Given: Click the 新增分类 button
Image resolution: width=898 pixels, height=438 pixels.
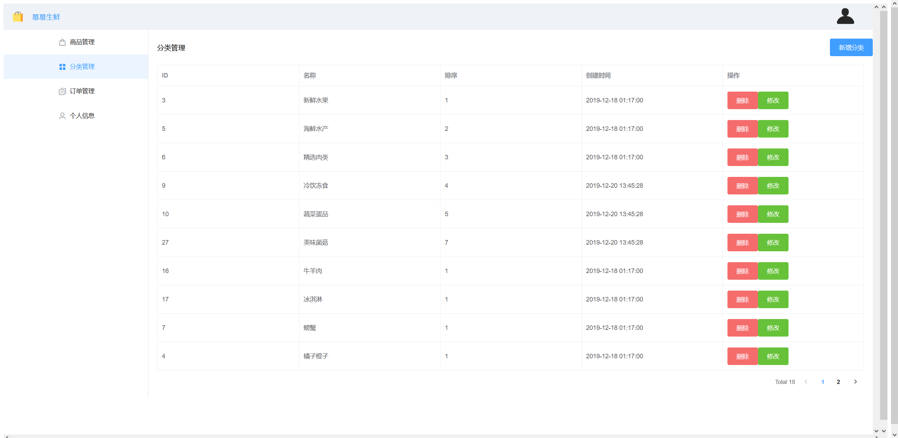Looking at the screenshot, I should click(x=851, y=47).
